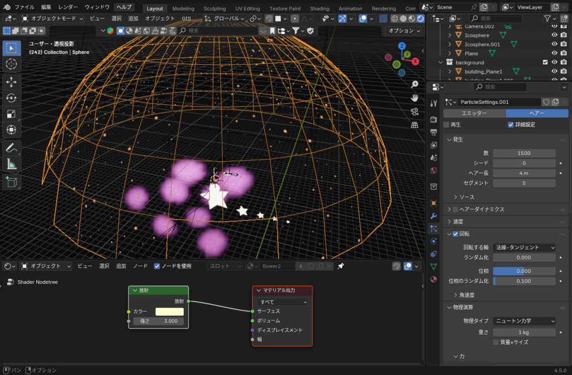Open the レンダー menu
This screenshot has width=572, height=375.
[68, 7]
